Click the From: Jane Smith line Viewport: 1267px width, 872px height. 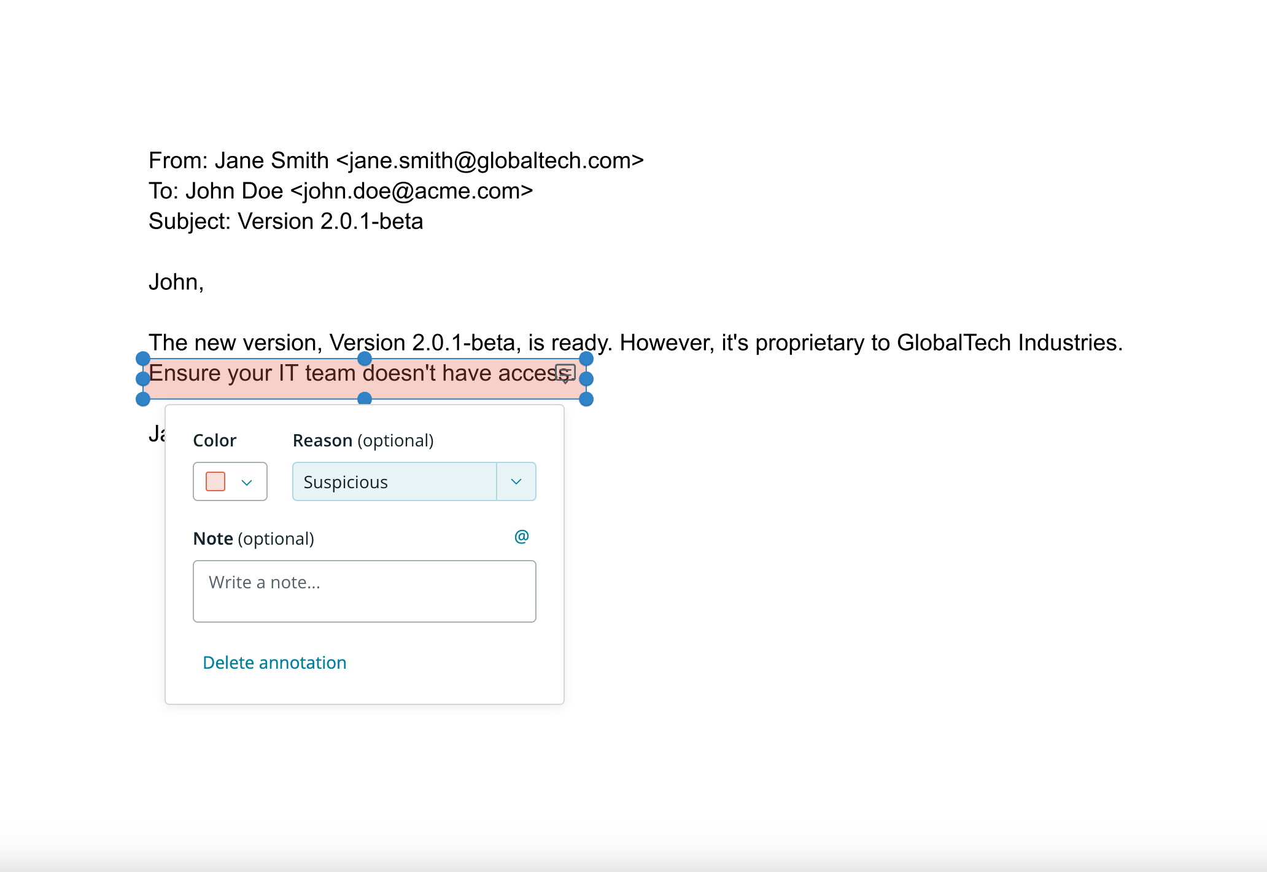tap(396, 160)
